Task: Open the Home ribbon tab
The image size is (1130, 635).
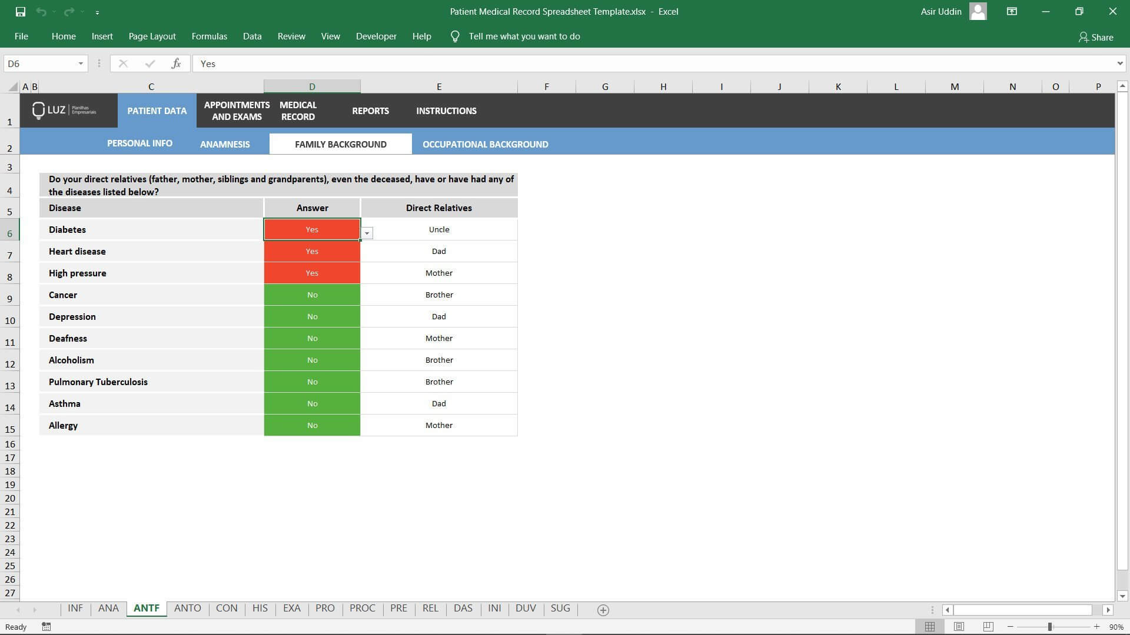Action: pos(64,36)
